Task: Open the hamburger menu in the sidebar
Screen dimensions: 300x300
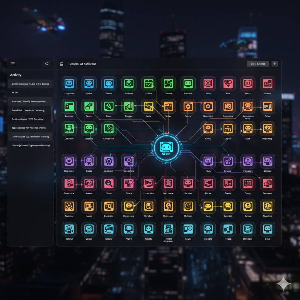Action: (x=13, y=64)
